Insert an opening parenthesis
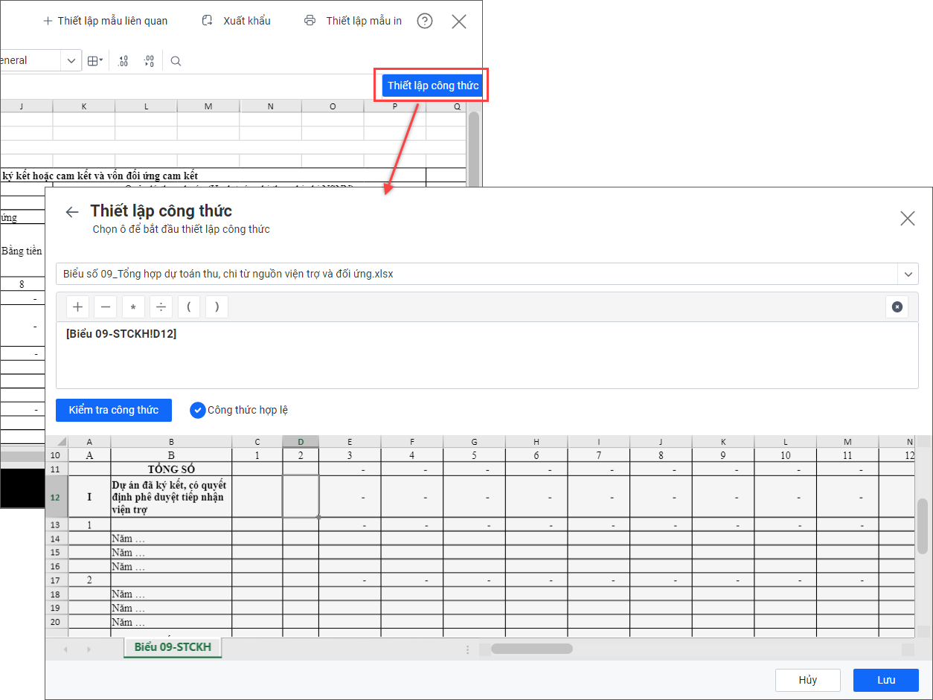The width and height of the screenshot is (933, 700). [x=189, y=307]
